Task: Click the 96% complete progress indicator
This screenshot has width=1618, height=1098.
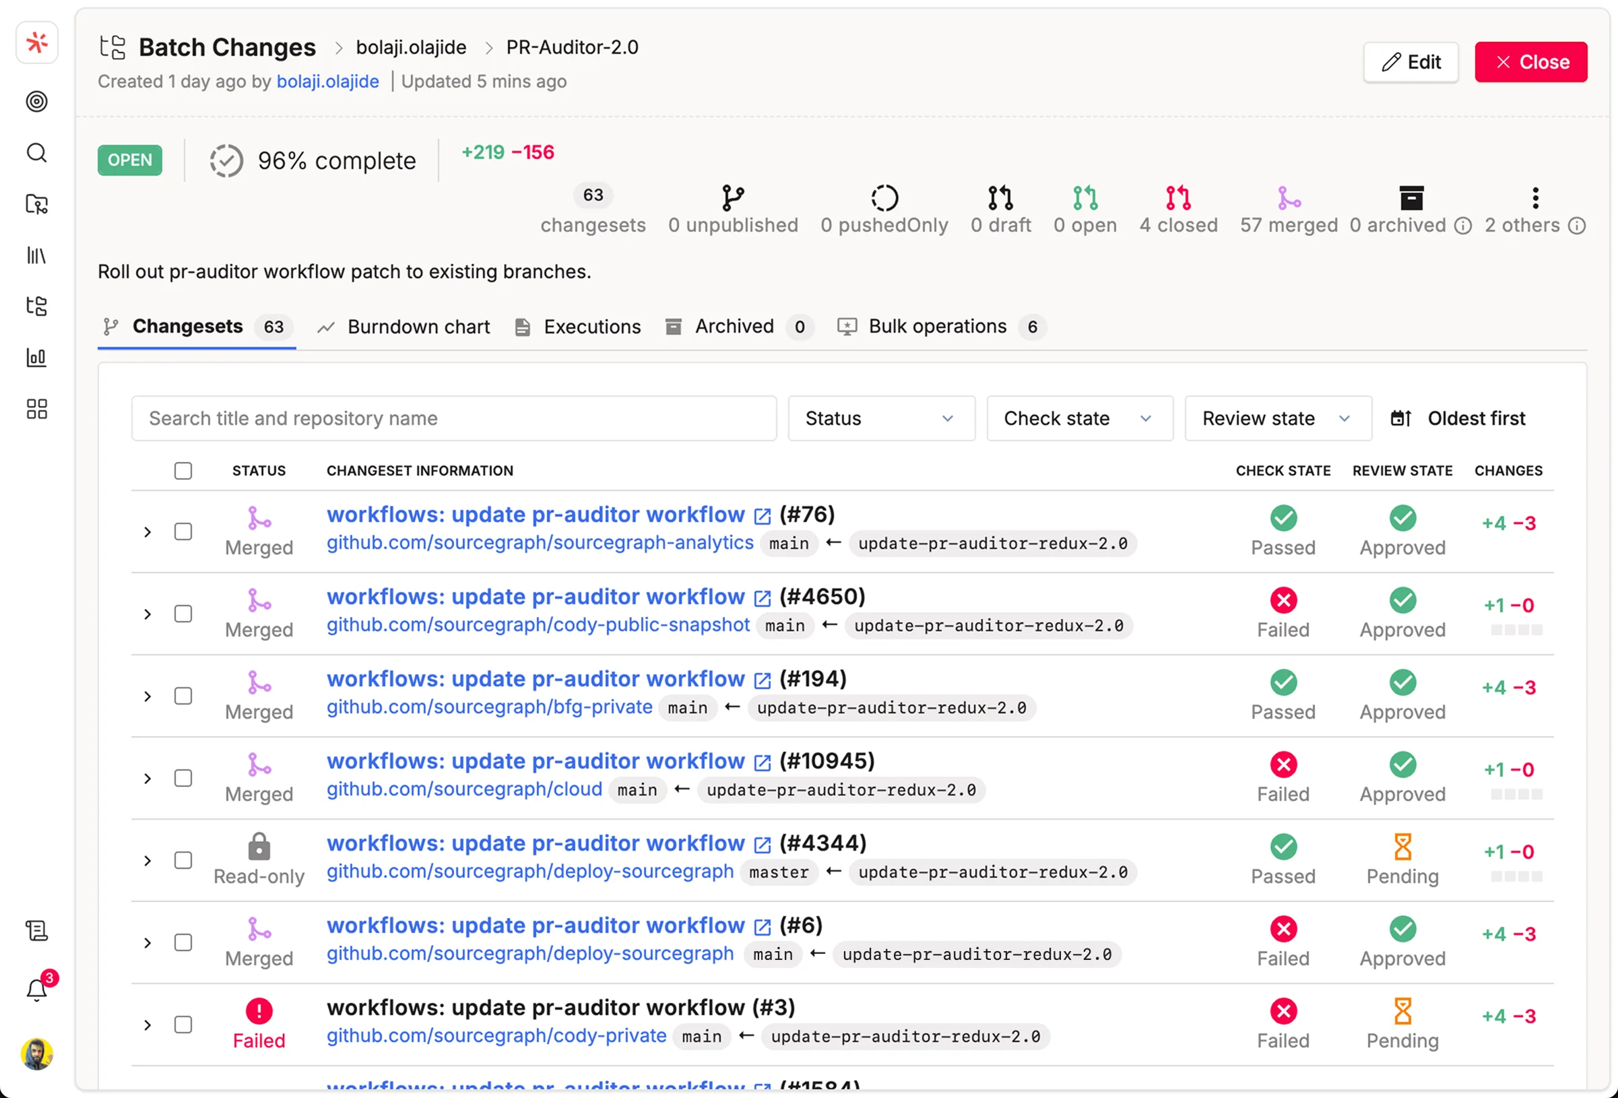Action: click(x=313, y=161)
